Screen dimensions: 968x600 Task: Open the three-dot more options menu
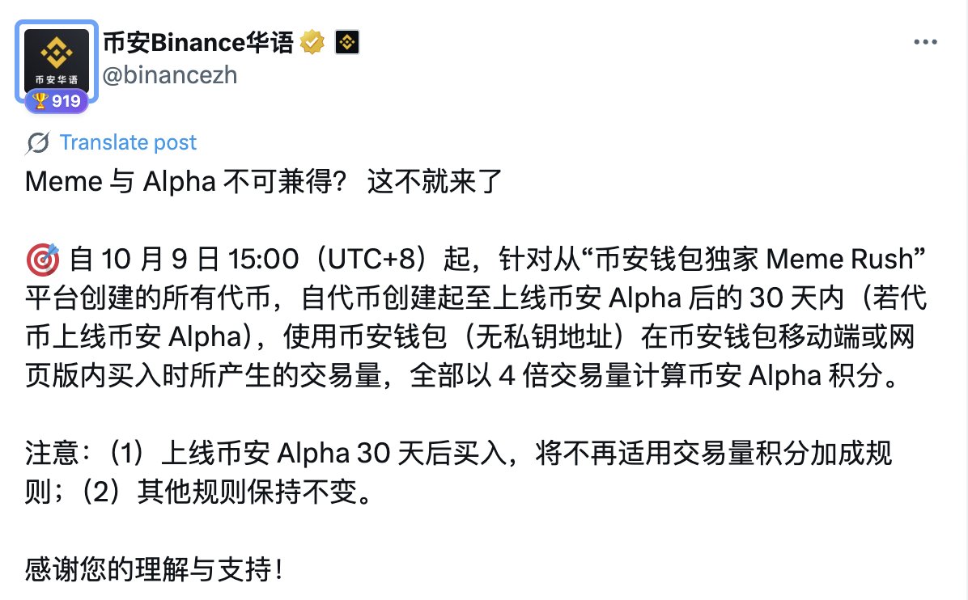pos(926,43)
